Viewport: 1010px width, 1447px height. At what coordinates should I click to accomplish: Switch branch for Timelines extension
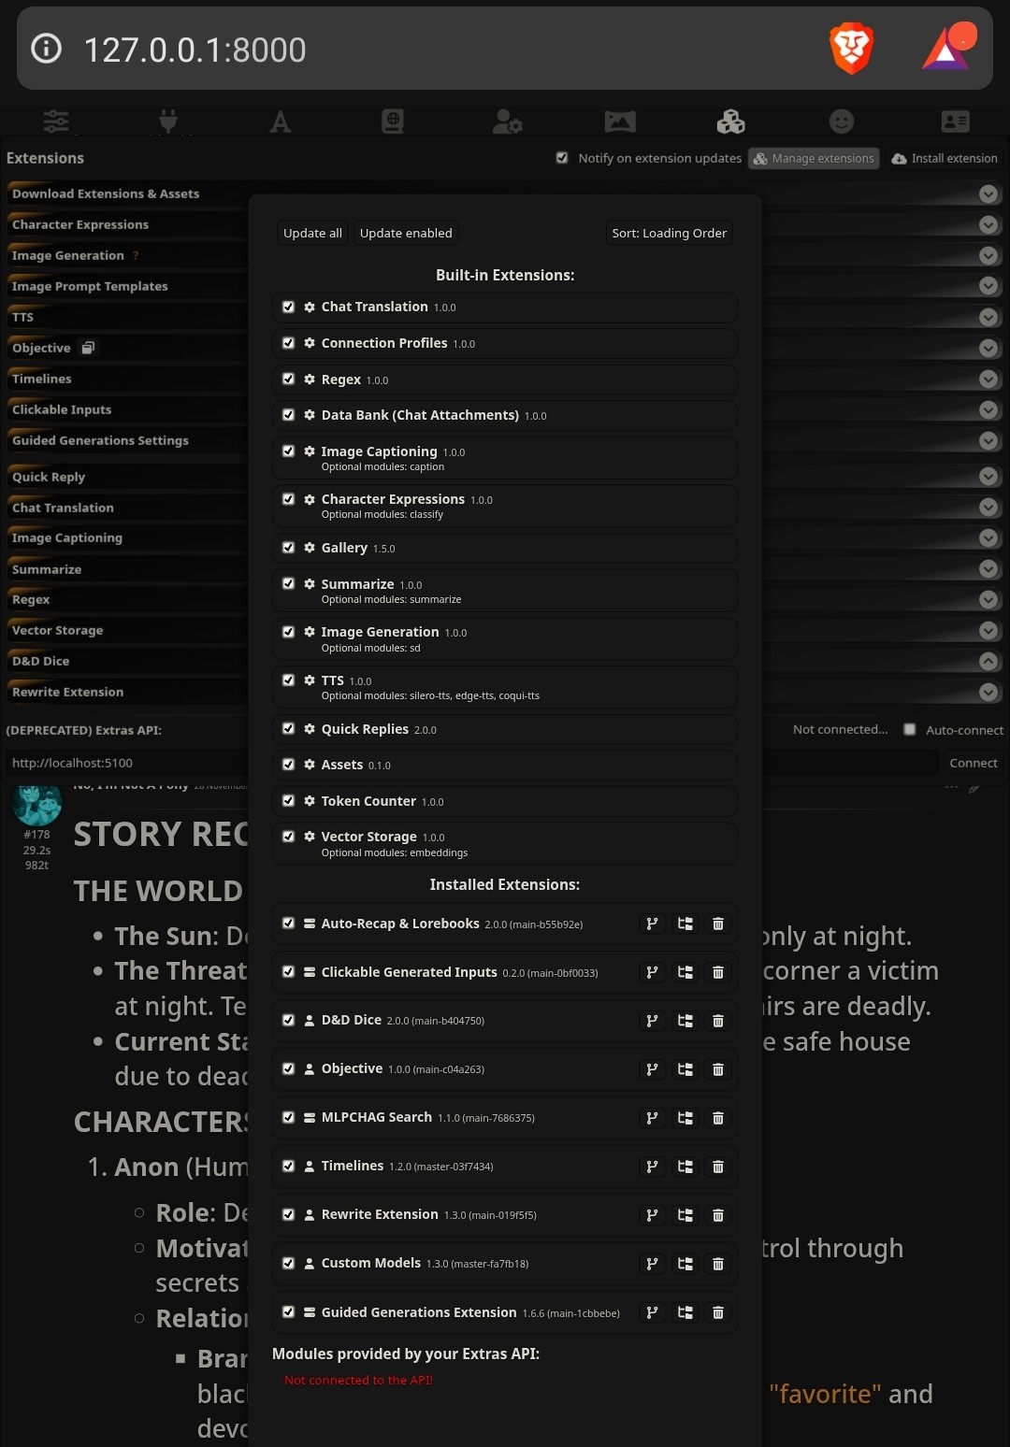point(652,1167)
